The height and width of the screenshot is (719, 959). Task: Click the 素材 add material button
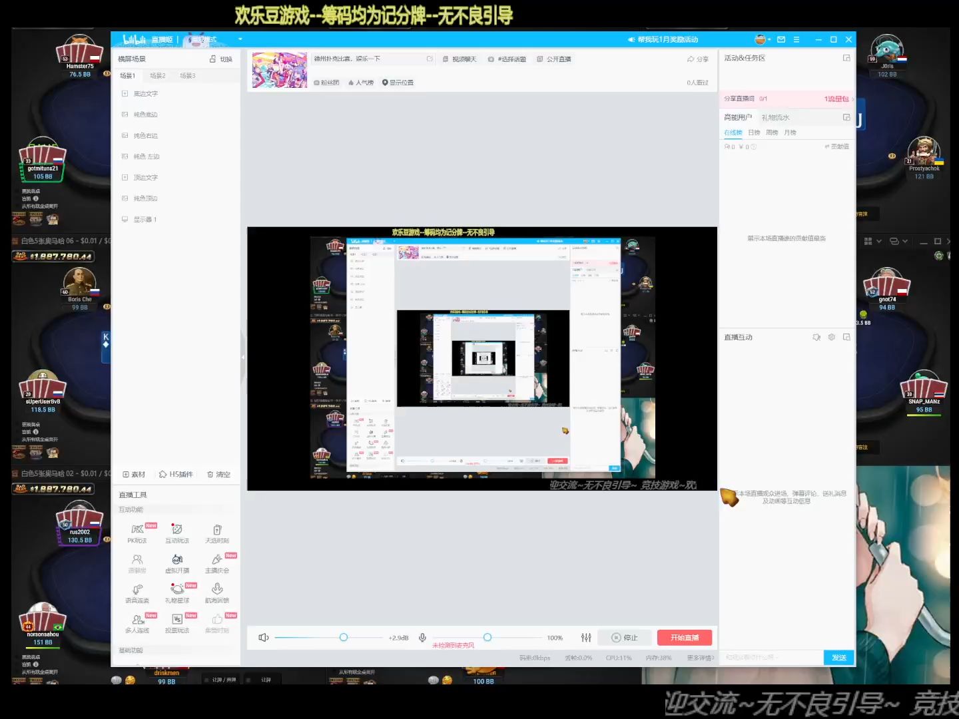click(134, 475)
